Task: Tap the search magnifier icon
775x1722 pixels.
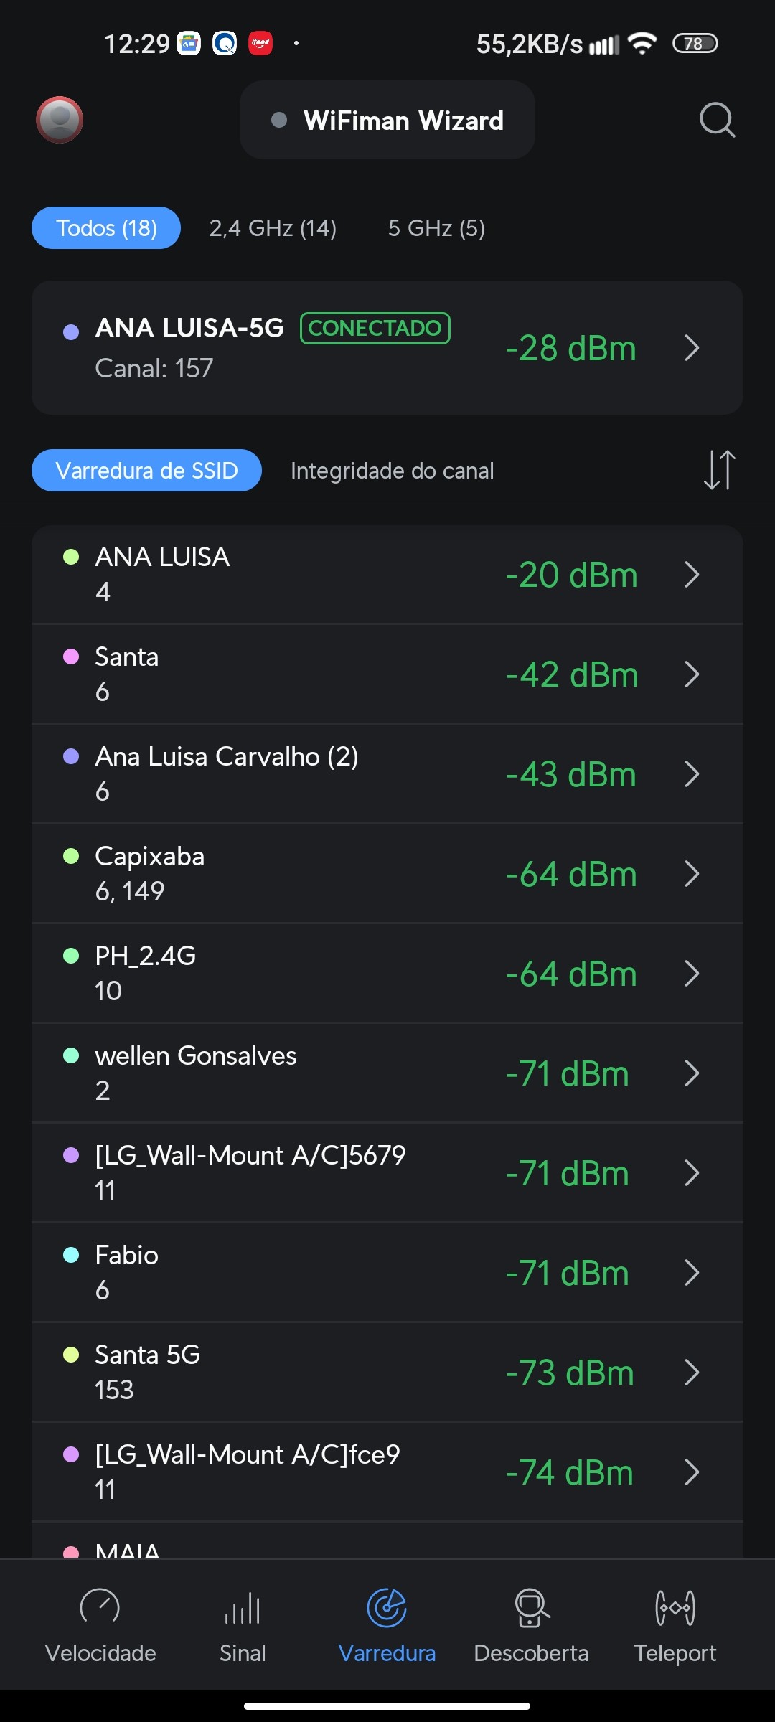Action: (717, 120)
